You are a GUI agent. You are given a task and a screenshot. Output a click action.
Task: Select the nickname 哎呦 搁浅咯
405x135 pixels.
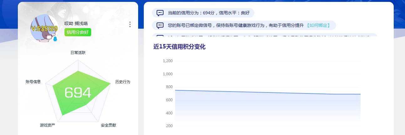(76, 23)
